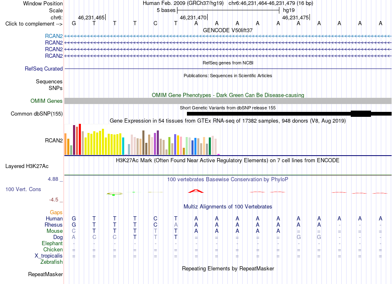The image size is (392, 284).
Task: Click the 46,231,470 position marker
Action: 194,17
